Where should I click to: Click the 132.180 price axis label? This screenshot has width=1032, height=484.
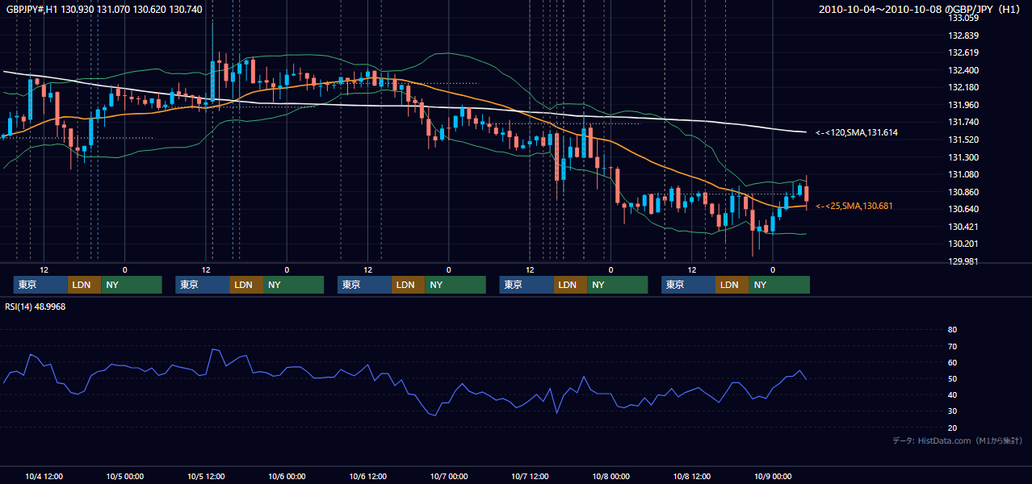point(964,87)
